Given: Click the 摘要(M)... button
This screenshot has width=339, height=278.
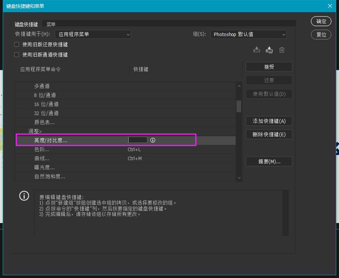Looking at the screenshot, I should coord(269,161).
